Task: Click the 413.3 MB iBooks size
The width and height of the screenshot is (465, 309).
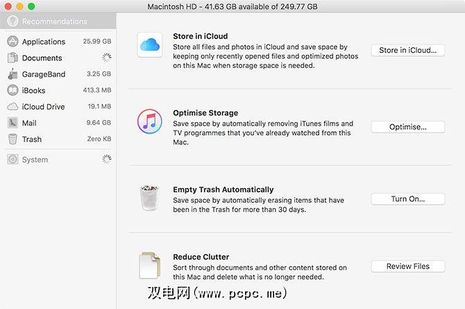Action: [97, 90]
